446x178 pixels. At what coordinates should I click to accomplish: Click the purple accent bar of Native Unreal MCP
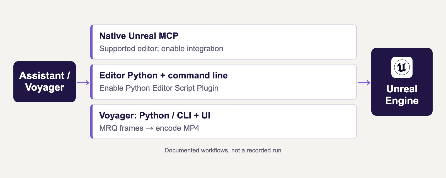pyautogui.click(x=91, y=42)
